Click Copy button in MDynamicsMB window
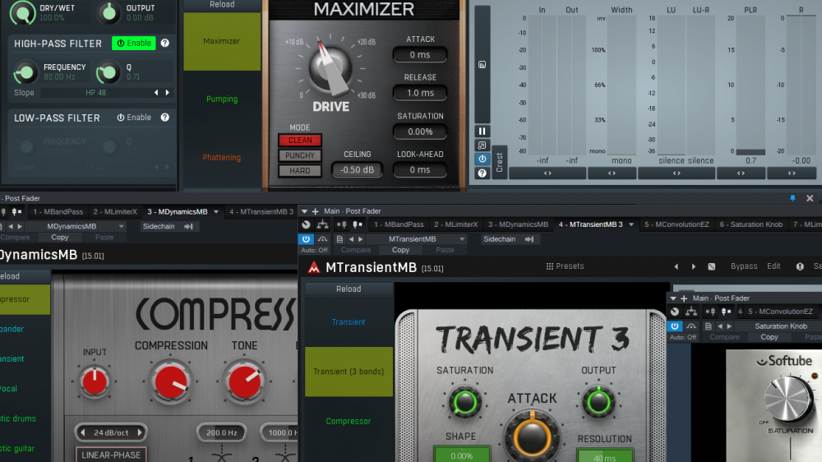 click(60, 238)
